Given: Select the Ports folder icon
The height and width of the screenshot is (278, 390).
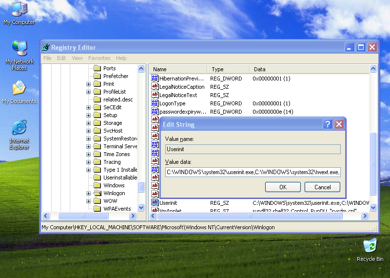Looking at the screenshot, I should [x=97, y=68].
